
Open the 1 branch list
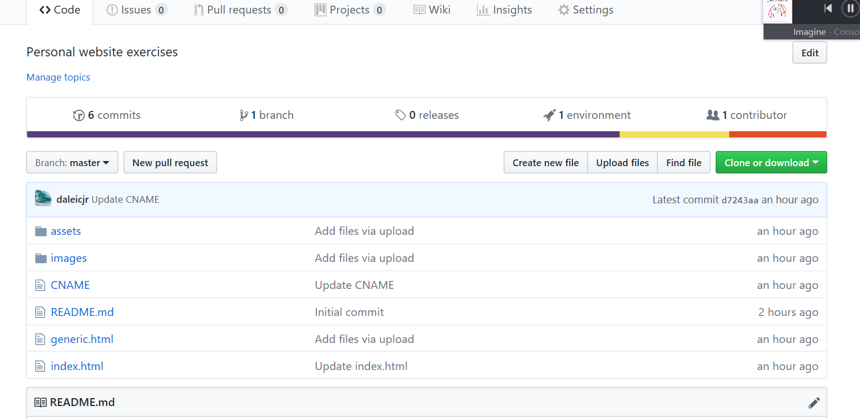tap(266, 115)
